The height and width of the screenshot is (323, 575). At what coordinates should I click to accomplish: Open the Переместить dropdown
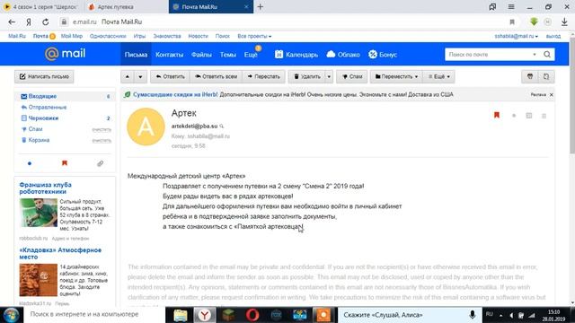(x=396, y=76)
